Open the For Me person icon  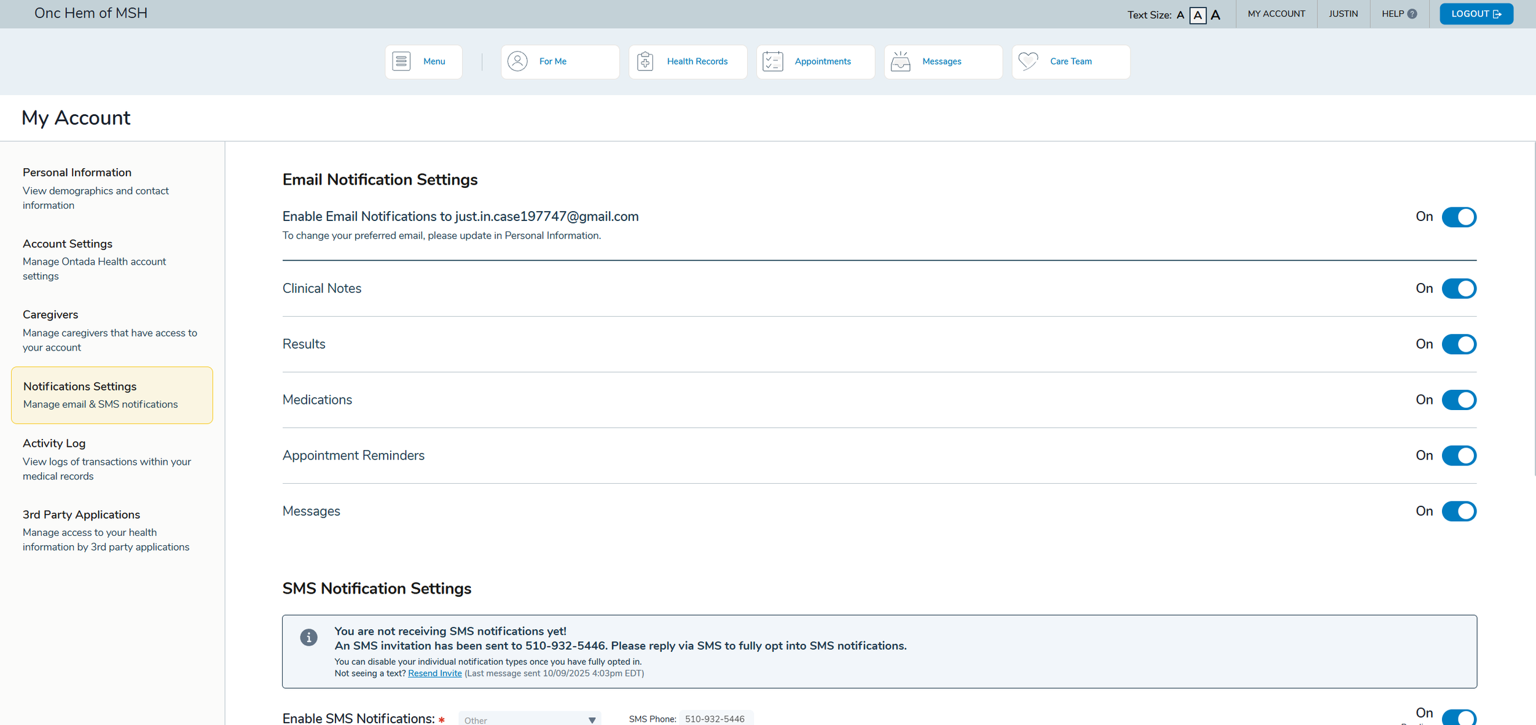[x=517, y=61]
